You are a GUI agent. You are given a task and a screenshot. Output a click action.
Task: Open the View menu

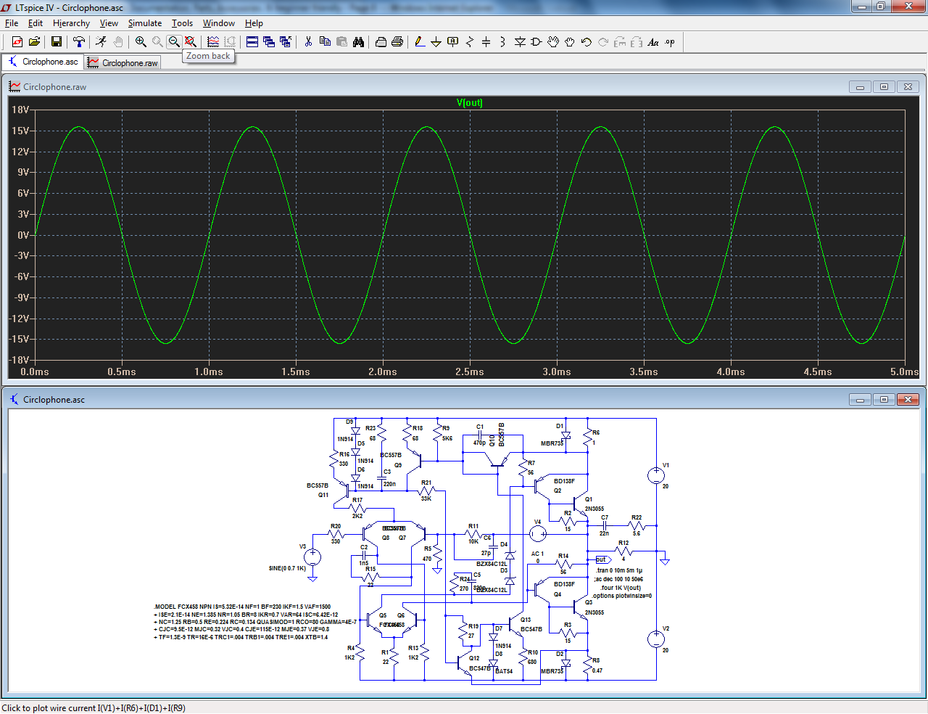(x=109, y=23)
